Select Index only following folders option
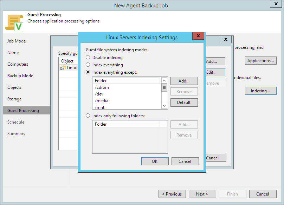This screenshot has height=205, width=284. click(88, 116)
